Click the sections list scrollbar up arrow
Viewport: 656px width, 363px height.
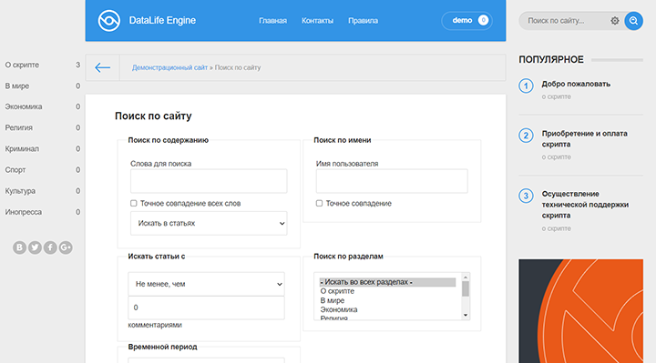pyautogui.click(x=466, y=277)
